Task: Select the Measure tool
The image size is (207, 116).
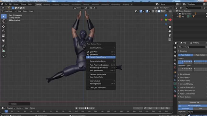Action: 4,51
